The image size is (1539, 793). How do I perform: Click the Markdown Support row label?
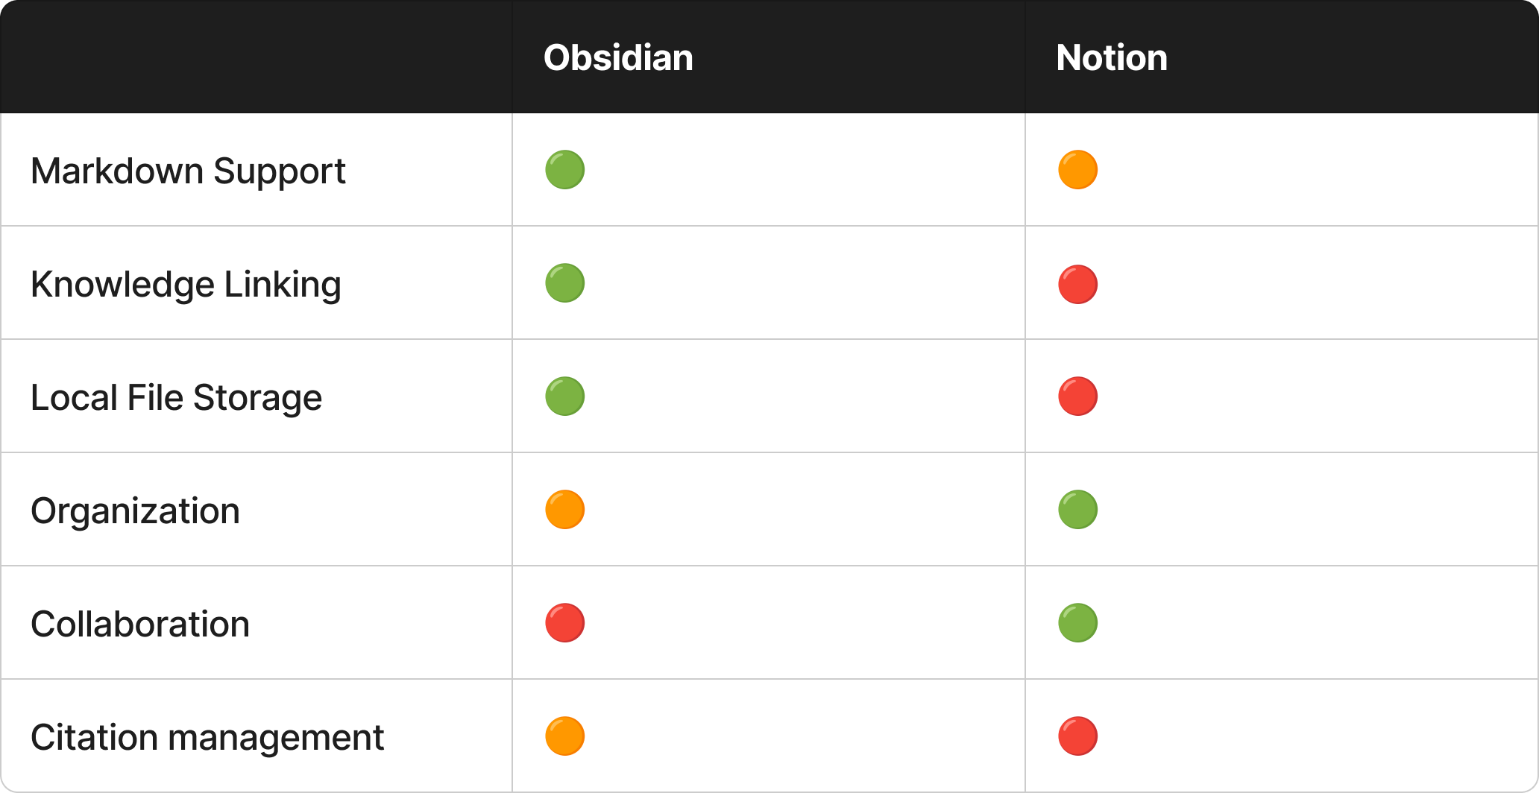coord(188,171)
